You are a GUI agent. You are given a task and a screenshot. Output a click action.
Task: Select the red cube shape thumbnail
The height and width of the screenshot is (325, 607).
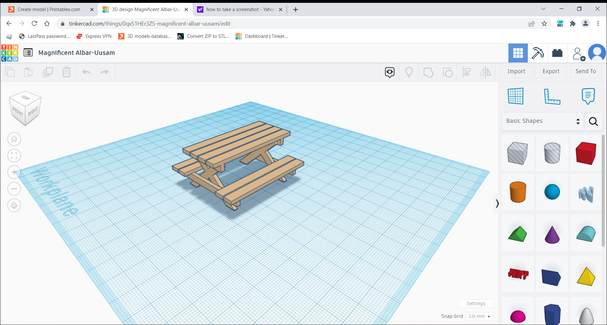[x=586, y=153]
